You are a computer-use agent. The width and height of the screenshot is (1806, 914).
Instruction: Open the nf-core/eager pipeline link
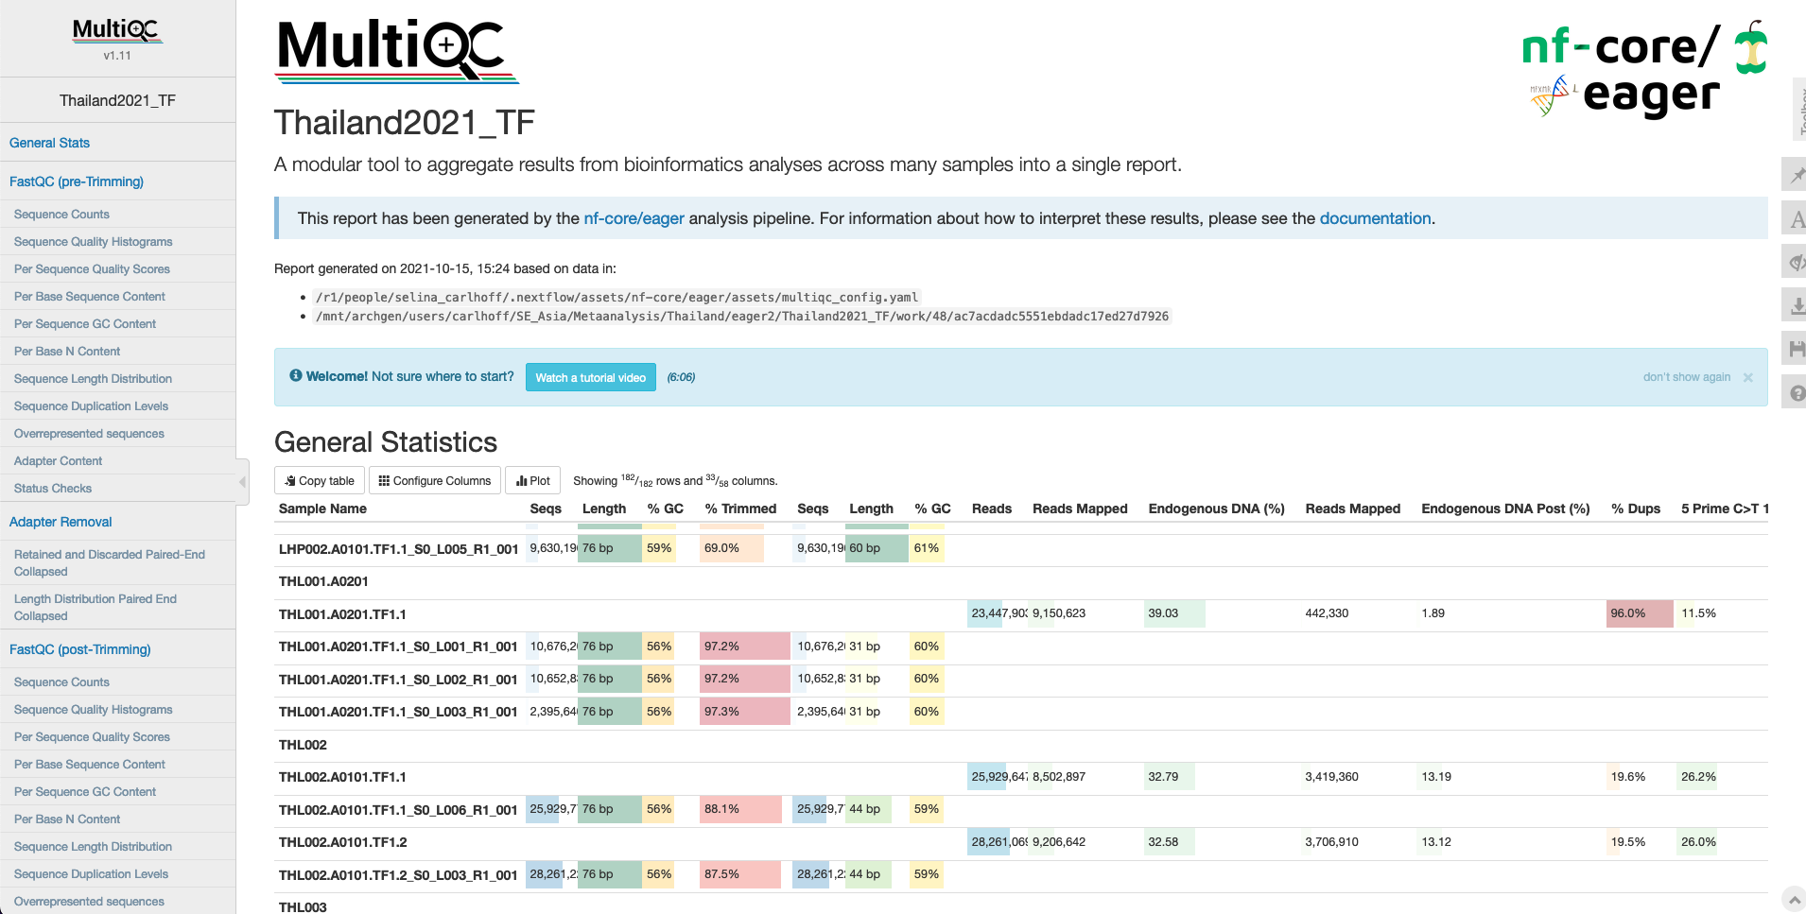634,218
